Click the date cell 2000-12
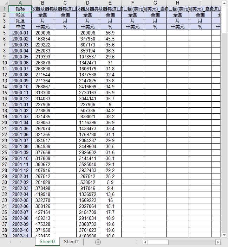 click(20, 99)
